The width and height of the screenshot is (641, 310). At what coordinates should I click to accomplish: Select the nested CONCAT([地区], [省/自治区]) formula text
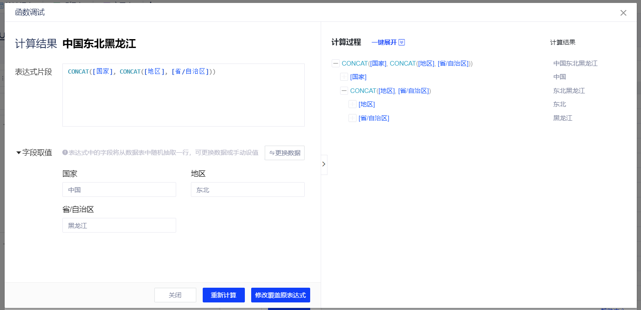[x=390, y=91]
